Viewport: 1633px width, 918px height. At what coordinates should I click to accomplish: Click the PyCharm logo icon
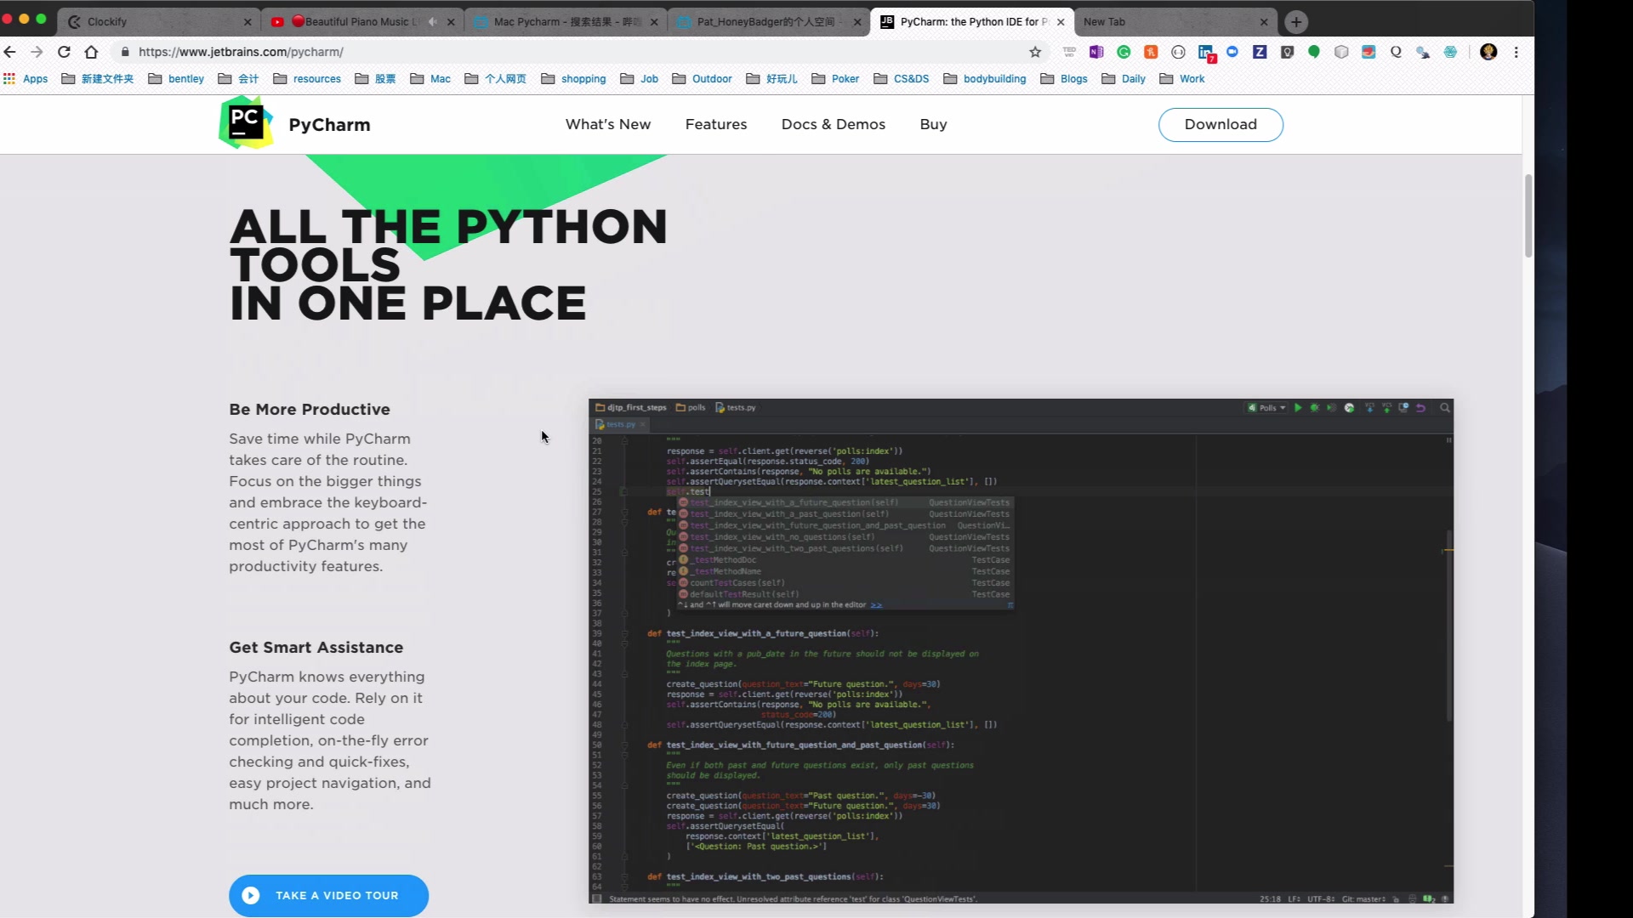246,123
